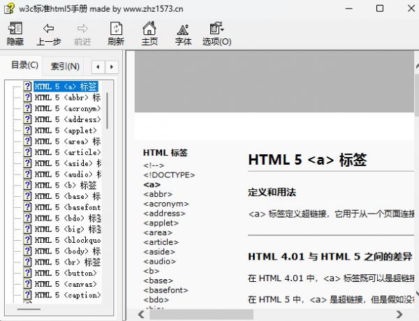Select tree item HTML 5 <acronym>
The height and width of the screenshot is (321, 419).
68,108
